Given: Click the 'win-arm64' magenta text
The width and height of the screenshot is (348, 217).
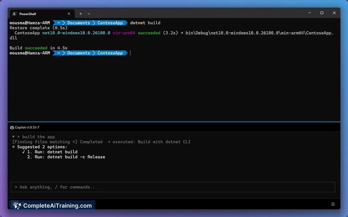Looking at the screenshot, I should [x=124, y=33].
